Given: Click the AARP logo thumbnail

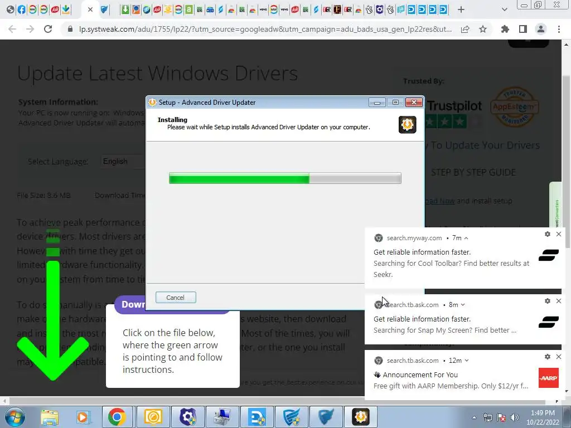Looking at the screenshot, I should 549,378.
